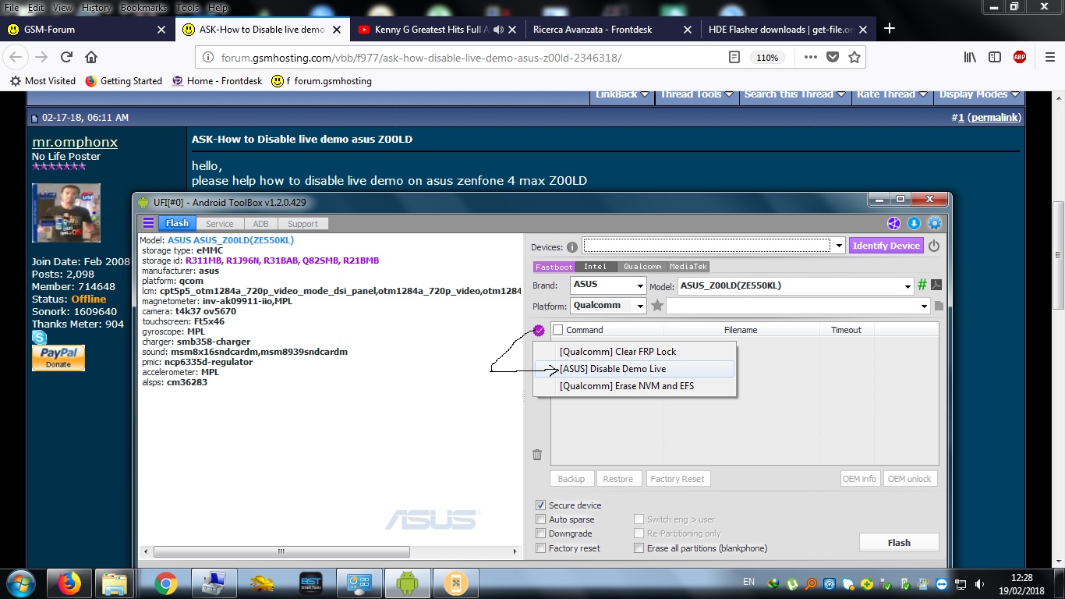Open Firefox library icon
The width and height of the screenshot is (1065, 599).
click(970, 57)
